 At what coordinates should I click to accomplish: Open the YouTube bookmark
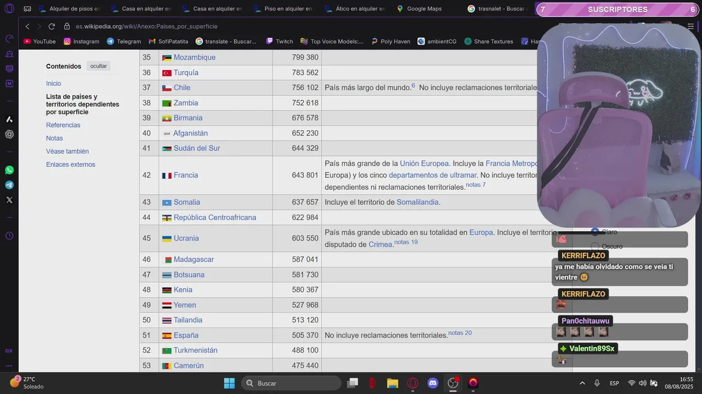(39, 42)
